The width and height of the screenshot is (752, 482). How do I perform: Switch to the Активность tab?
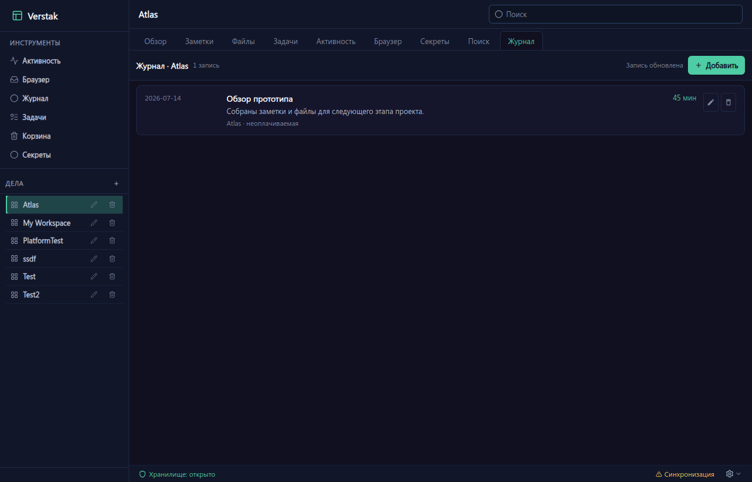336,41
